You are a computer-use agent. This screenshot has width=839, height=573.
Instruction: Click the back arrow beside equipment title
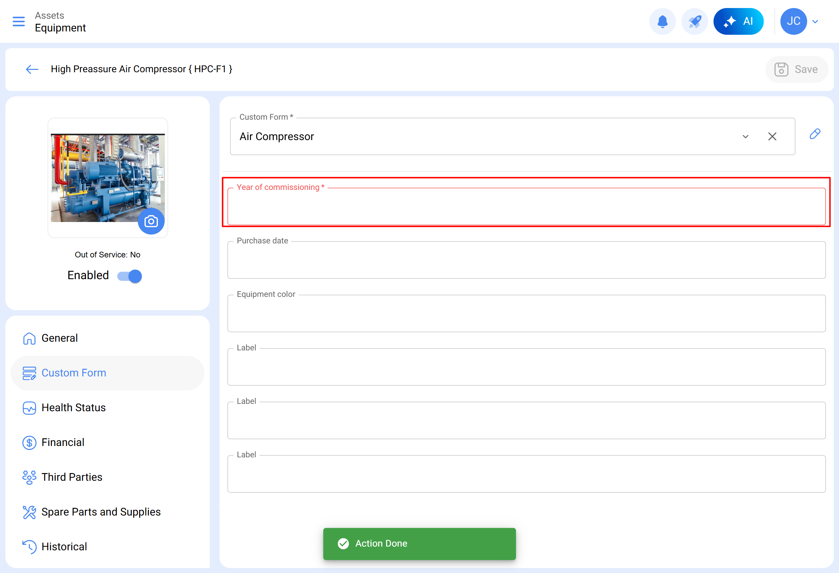32,69
